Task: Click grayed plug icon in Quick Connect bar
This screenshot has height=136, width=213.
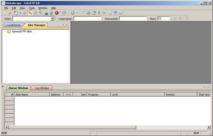Action: (x=175, y=18)
